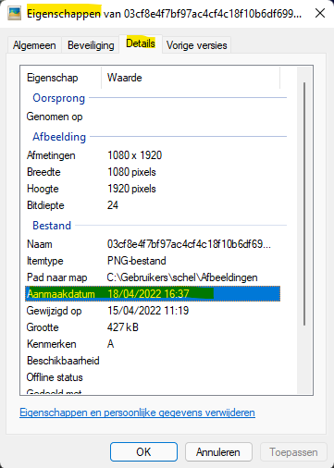
Task: Select the Naam property row
Action: pyautogui.click(x=153, y=244)
